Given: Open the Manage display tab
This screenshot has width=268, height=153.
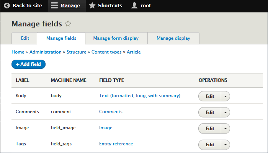Looking at the screenshot, I should 173,38.
